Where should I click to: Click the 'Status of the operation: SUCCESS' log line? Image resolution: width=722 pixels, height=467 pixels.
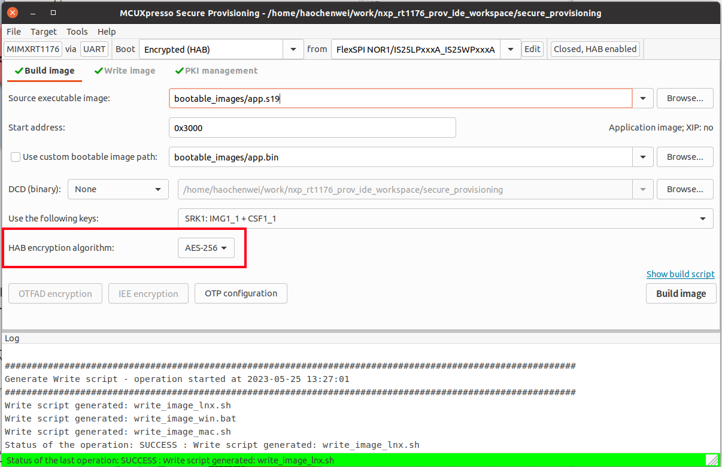click(x=212, y=445)
